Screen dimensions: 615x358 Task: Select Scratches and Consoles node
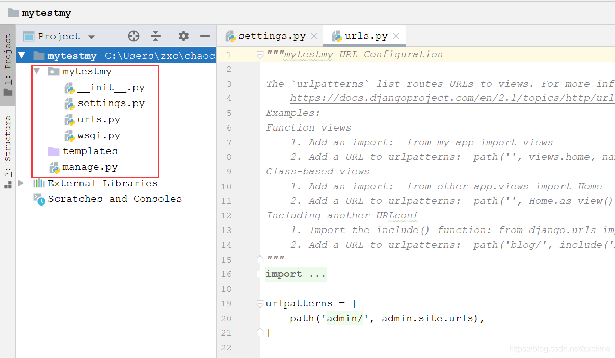click(115, 199)
